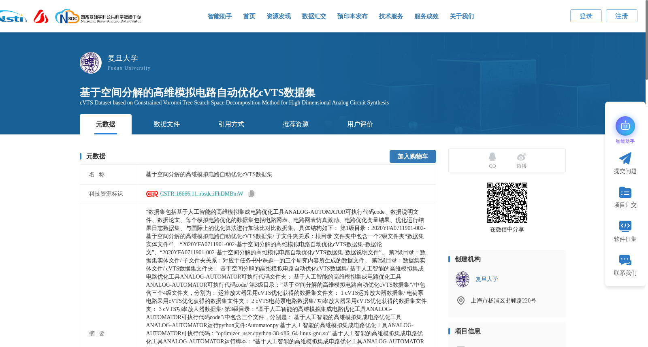Open the 资源发现 navigation item
648x347 pixels.
click(x=279, y=16)
